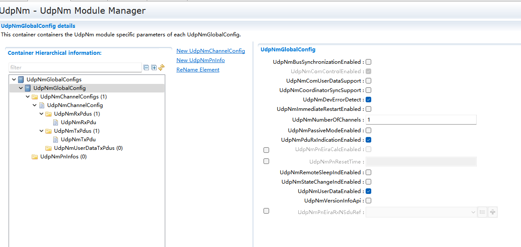Click New UdpNmChannelConfig link
The width and height of the screenshot is (521, 247).
click(x=210, y=51)
